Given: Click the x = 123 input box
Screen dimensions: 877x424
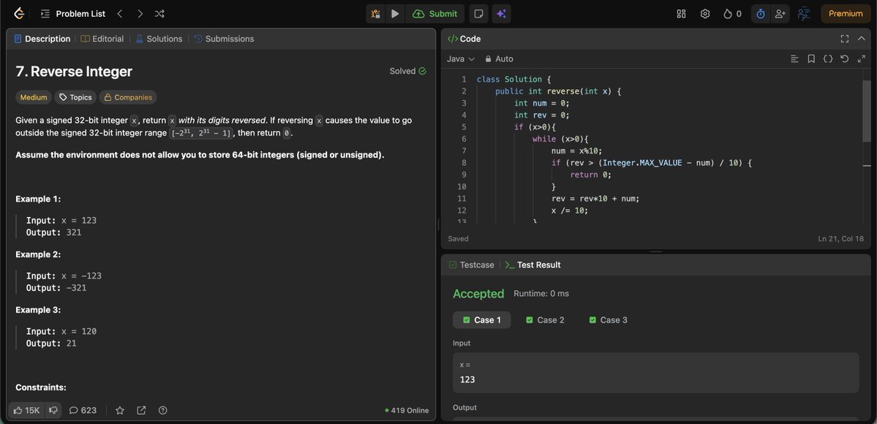Looking at the screenshot, I should coord(655,373).
